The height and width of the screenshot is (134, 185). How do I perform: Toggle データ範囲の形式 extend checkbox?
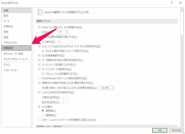(39, 60)
